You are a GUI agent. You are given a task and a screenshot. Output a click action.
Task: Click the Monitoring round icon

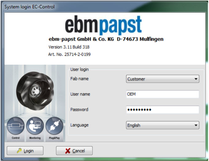point(35,126)
